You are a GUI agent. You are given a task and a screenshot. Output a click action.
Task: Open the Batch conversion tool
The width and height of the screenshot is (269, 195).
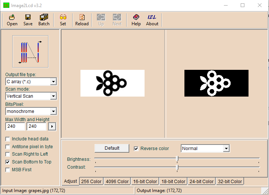coord(44,20)
